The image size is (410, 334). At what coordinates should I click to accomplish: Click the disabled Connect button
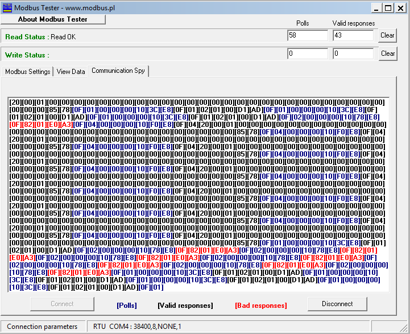(x=62, y=304)
